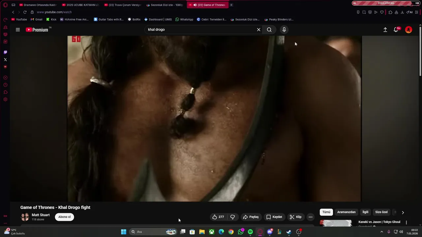Select the Tümü filter chip
This screenshot has width=422, height=237.
pyautogui.click(x=326, y=212)
